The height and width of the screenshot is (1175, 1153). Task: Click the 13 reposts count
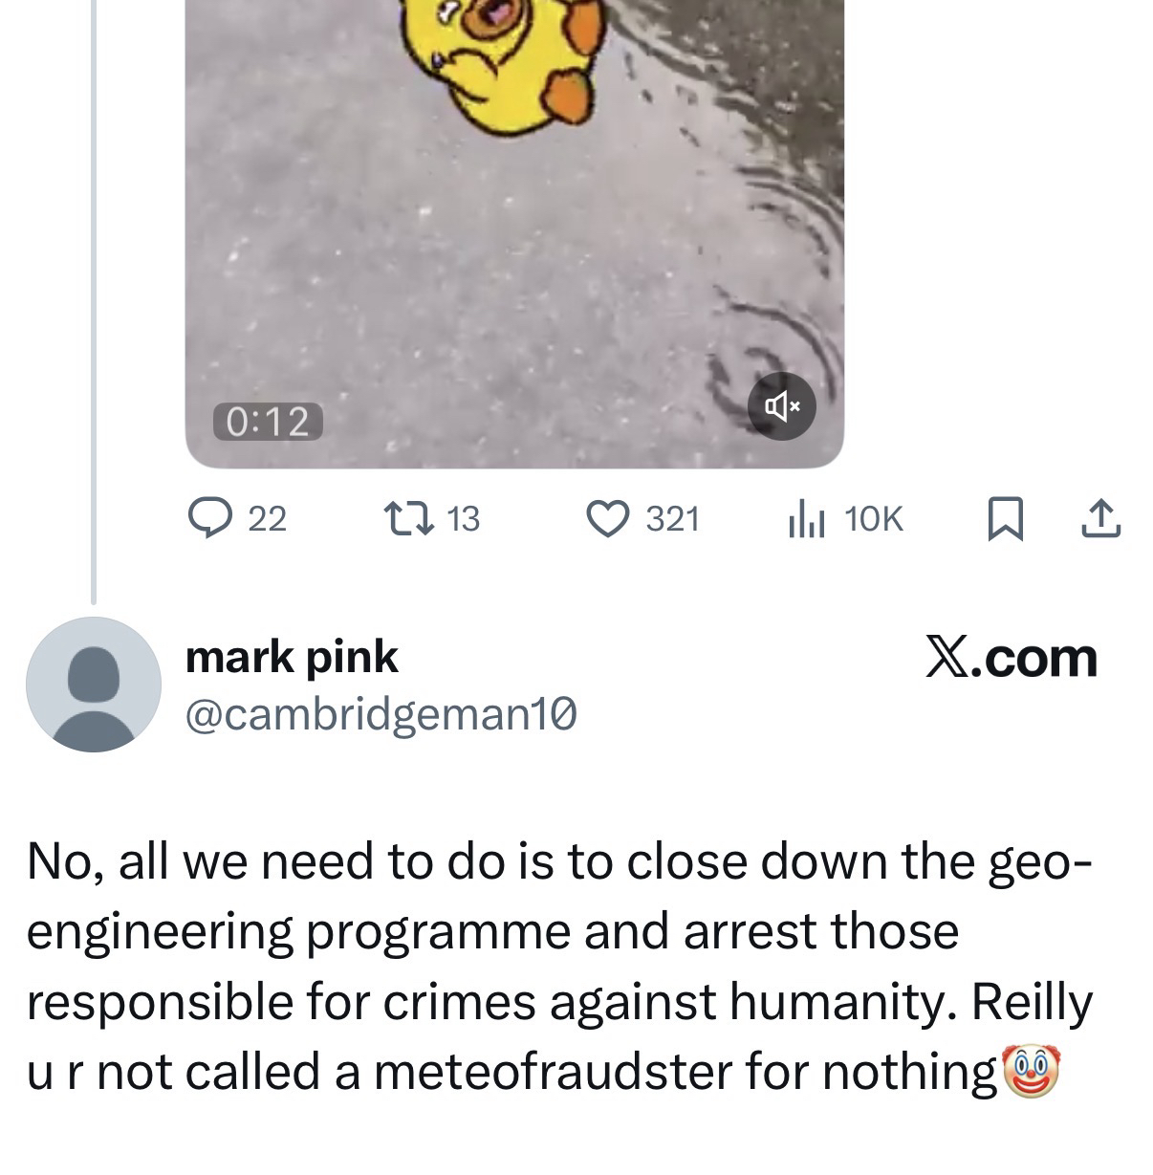point(464,519)
